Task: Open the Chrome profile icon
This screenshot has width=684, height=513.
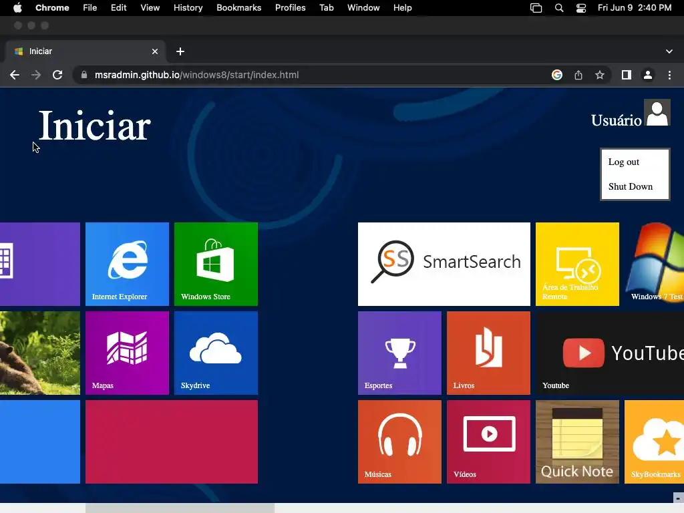Action: tap(648, 75)
